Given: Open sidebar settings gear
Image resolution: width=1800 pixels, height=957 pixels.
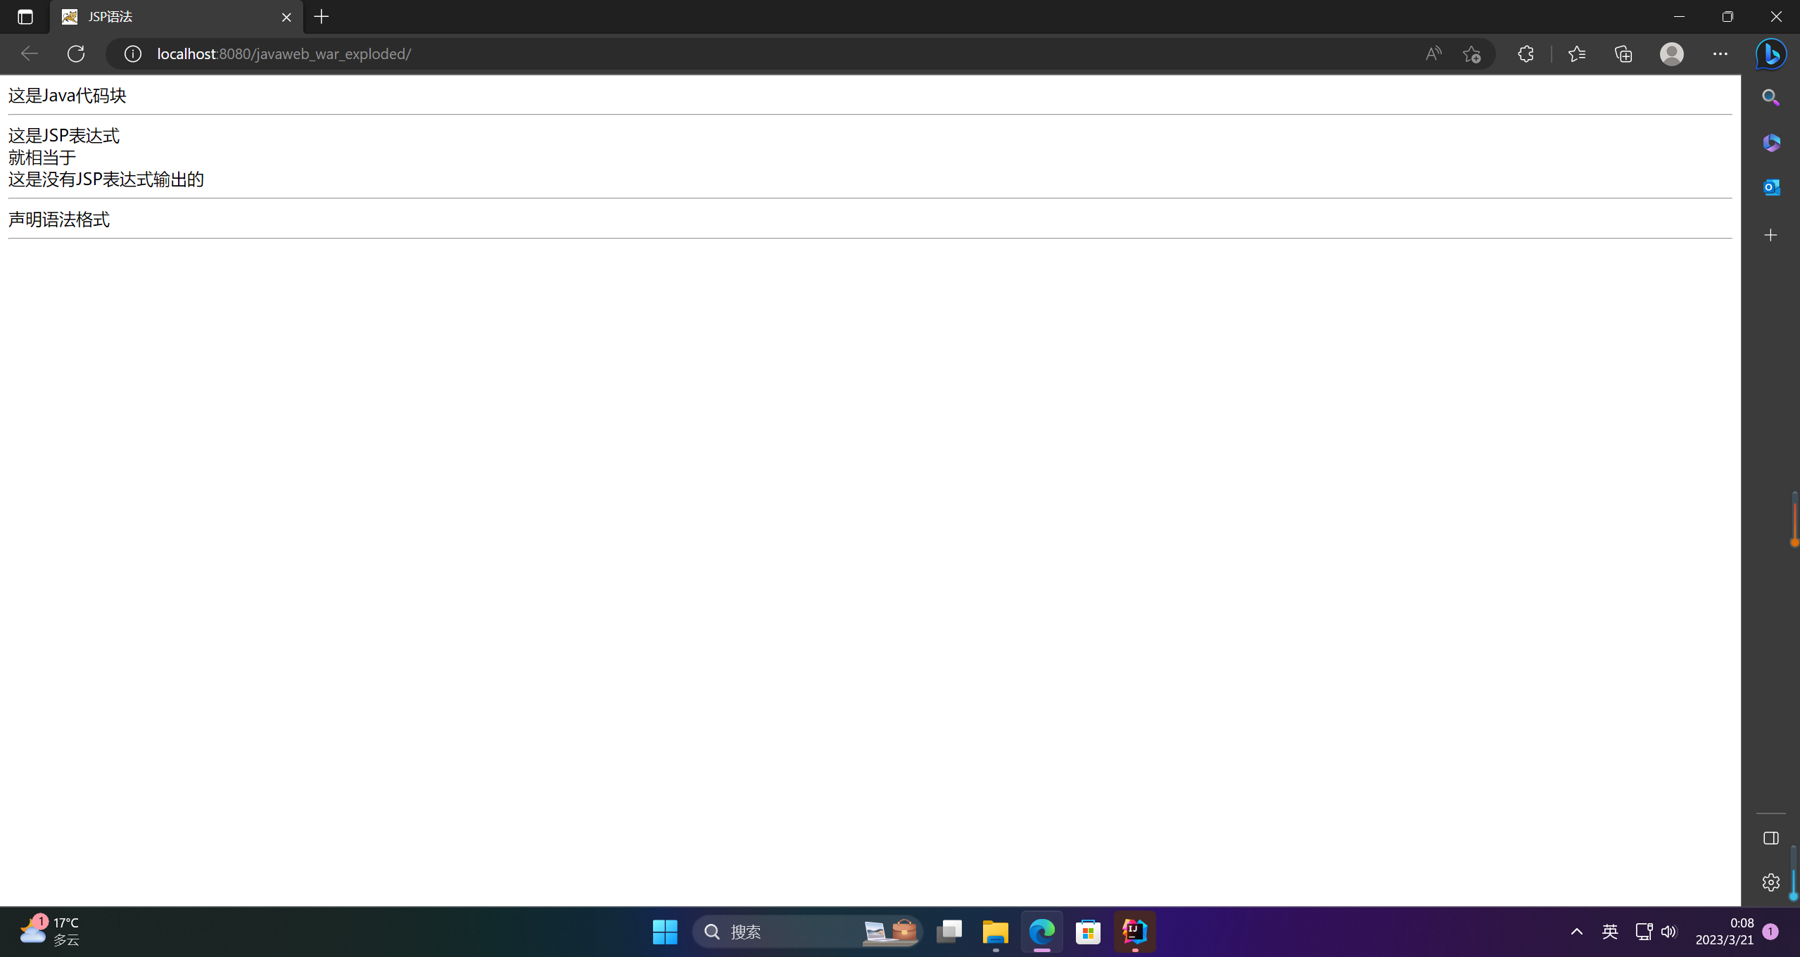Looking at the screenshot, I should point(1770,882).
